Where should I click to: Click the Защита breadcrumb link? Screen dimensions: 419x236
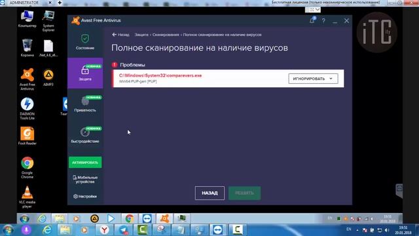click(x=141, y=35)
